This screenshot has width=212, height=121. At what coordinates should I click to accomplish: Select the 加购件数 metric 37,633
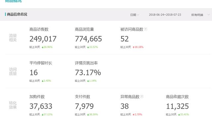(41, 106)
